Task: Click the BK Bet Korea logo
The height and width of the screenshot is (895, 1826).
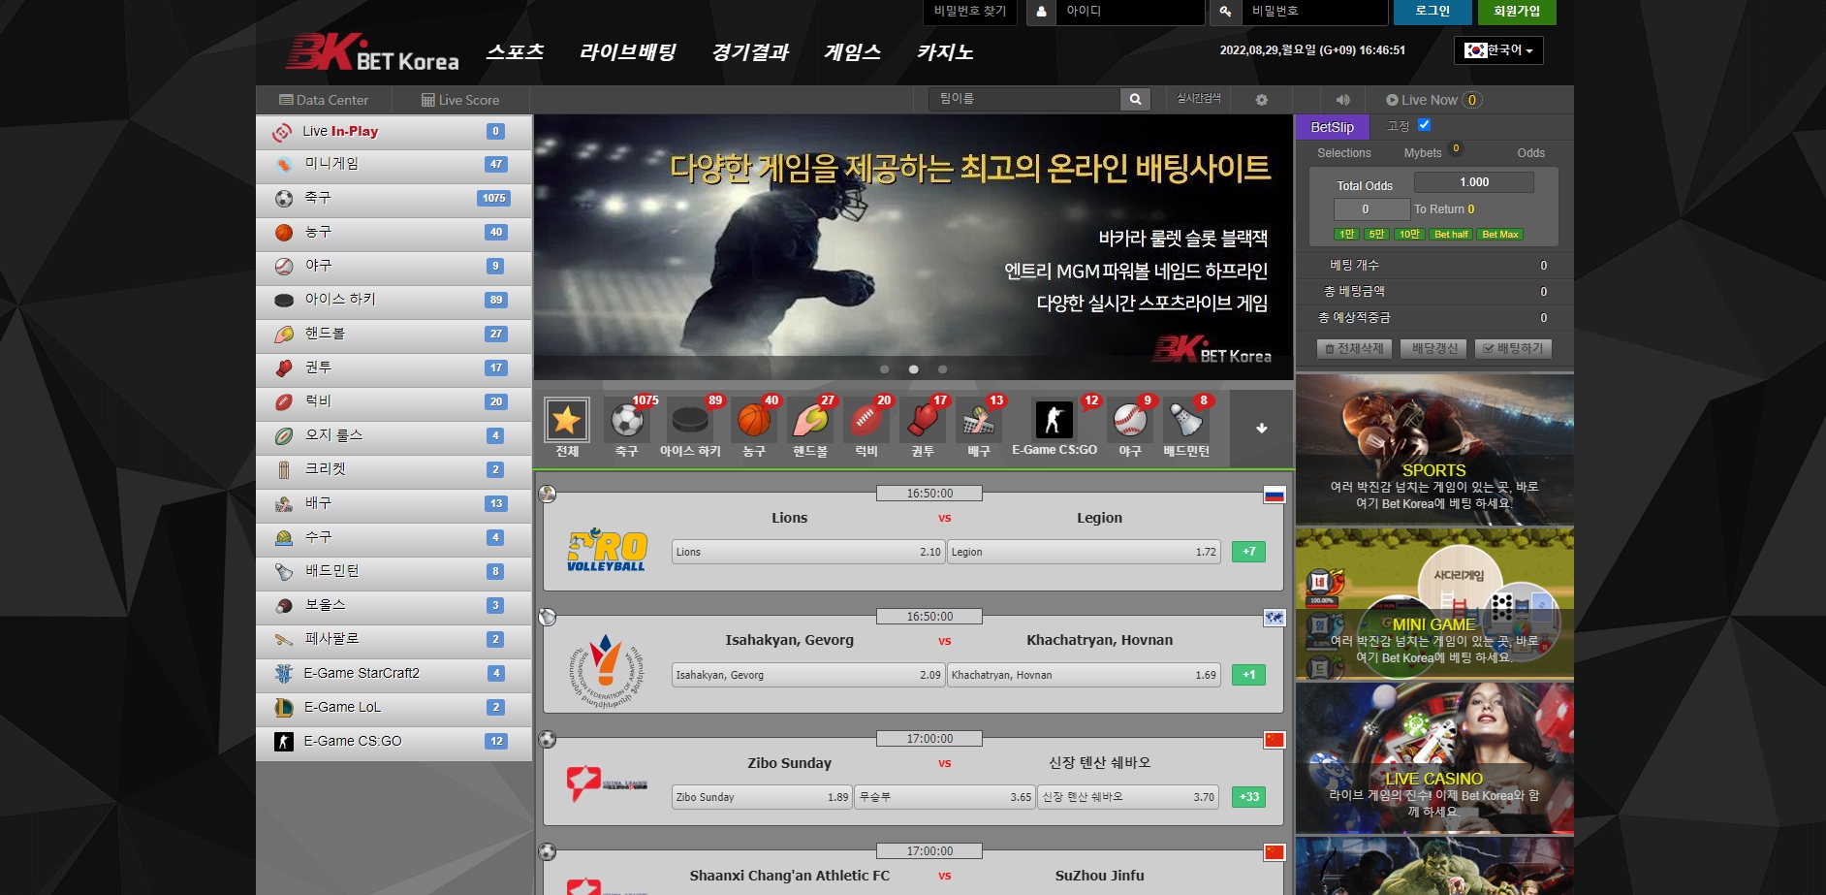Action: (x=372, y=52)
